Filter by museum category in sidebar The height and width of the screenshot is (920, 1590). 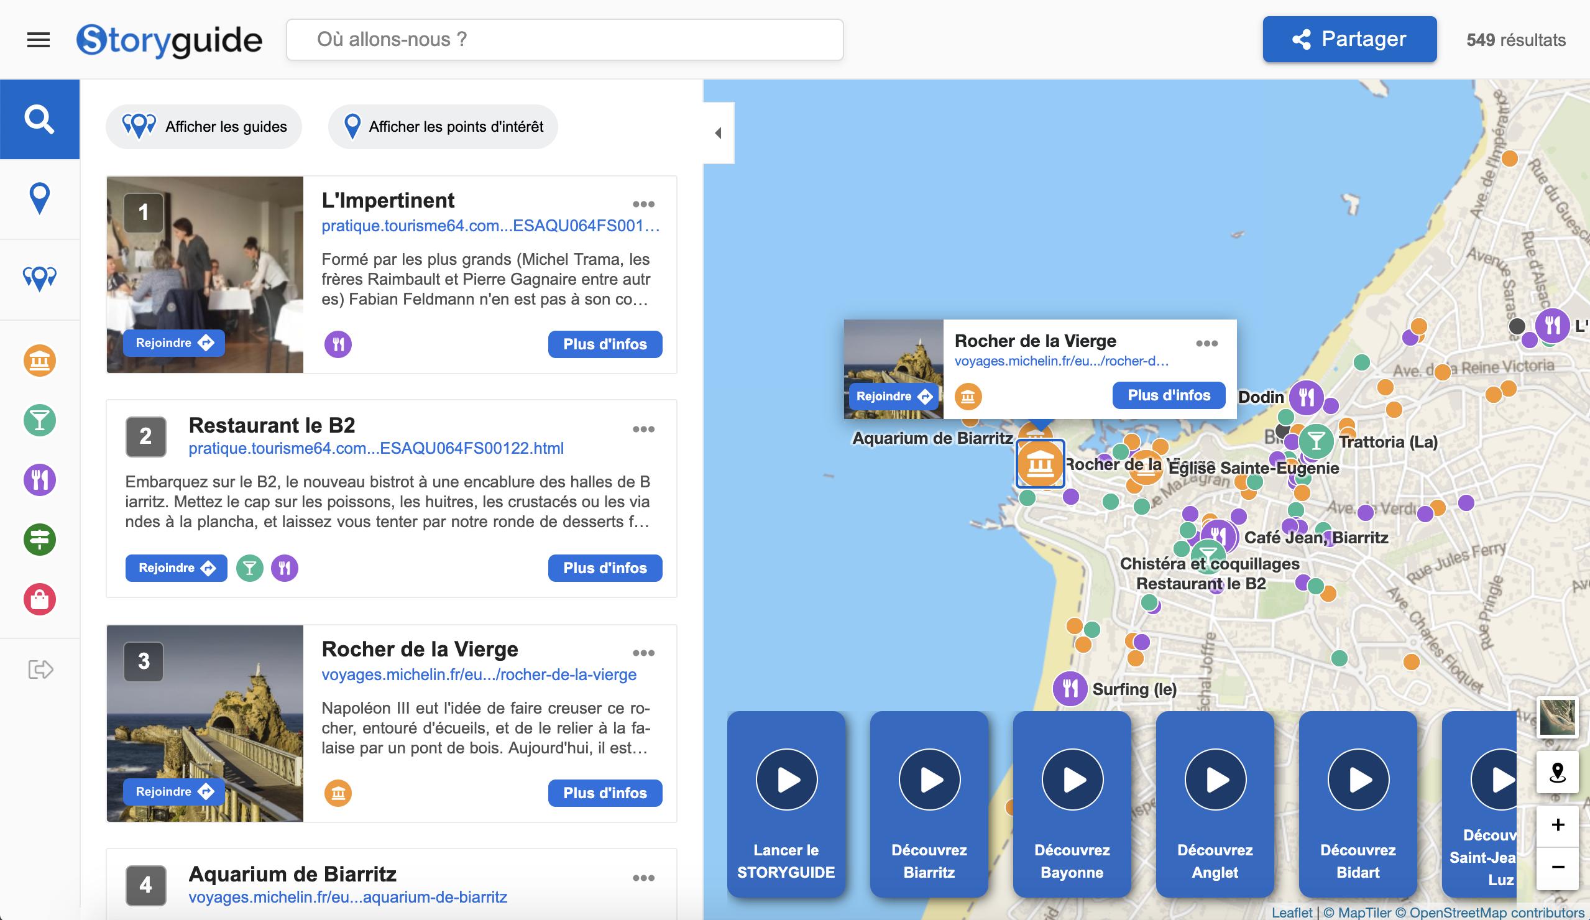(x=40, y=361)
